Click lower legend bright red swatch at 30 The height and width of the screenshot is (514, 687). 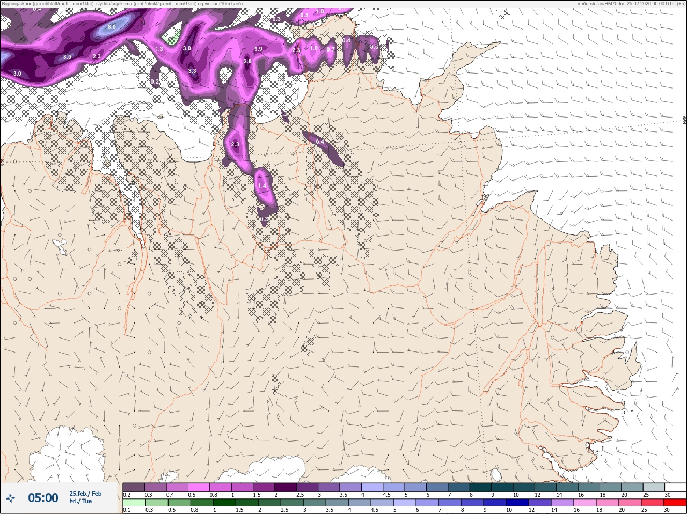coord(676,503)
